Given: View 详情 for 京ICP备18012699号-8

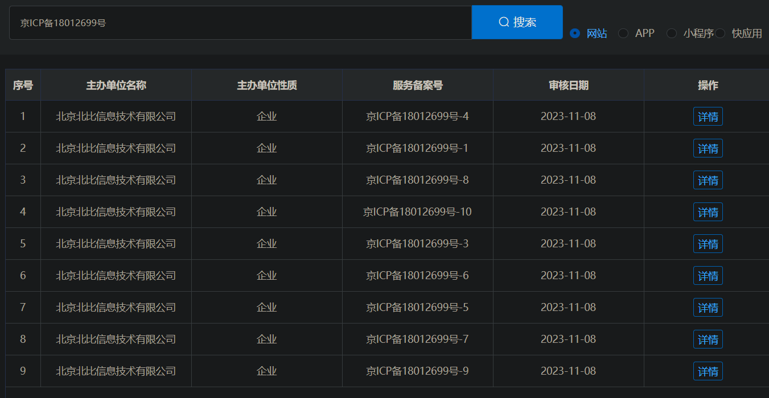Looking at the screenshot, I should coord(708,180).
